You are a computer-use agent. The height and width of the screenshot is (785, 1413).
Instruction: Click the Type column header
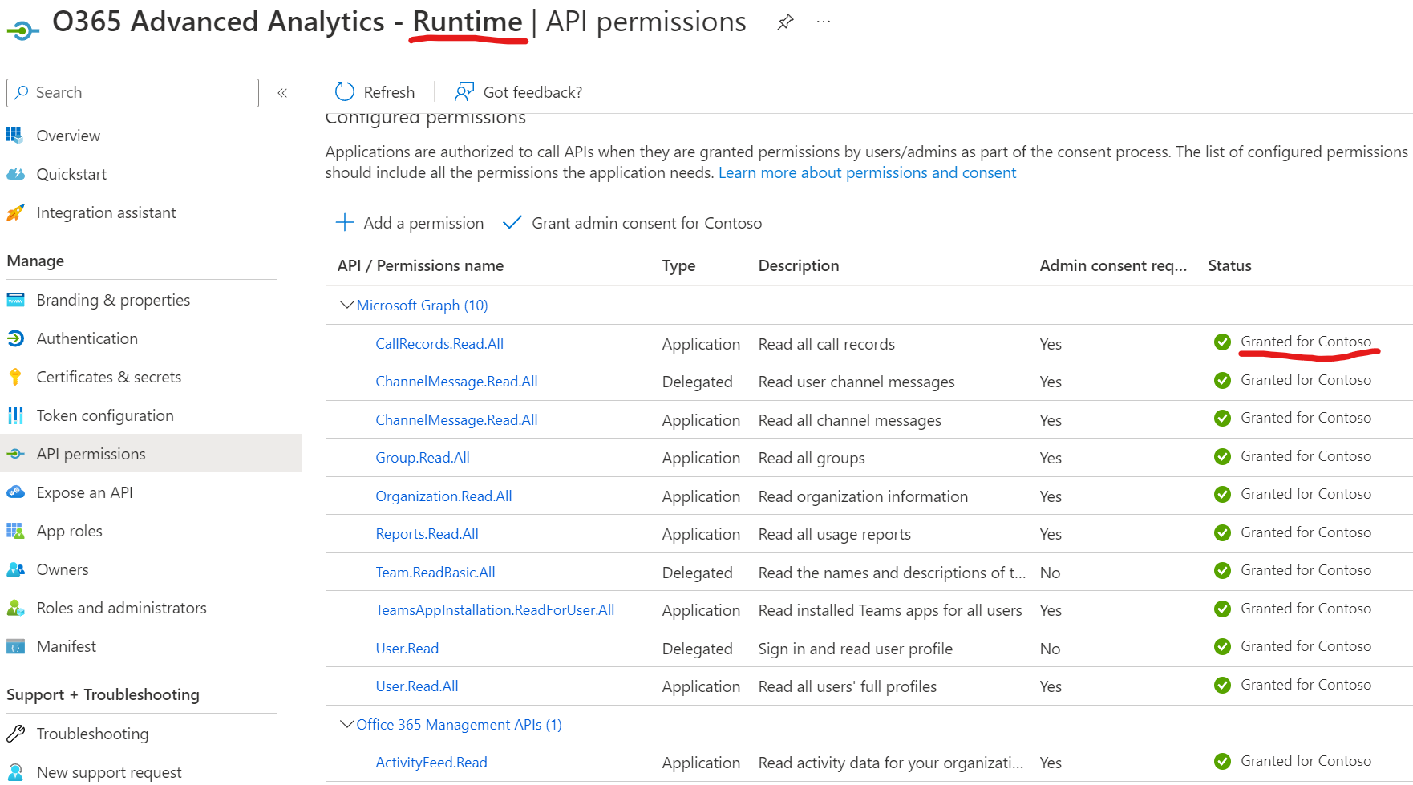pyautogui.click(x=678, y=265)
